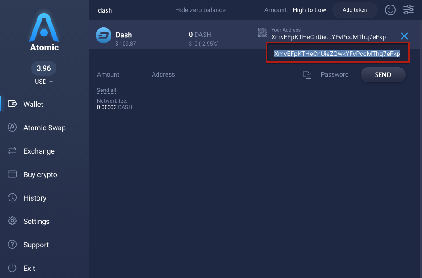Go to the Exchange page
422x278 pixels.
pyautogui.click(x=39, y=151)
